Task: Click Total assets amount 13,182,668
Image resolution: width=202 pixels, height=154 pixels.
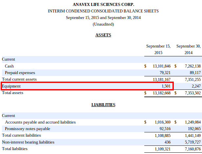Action: 162,93
